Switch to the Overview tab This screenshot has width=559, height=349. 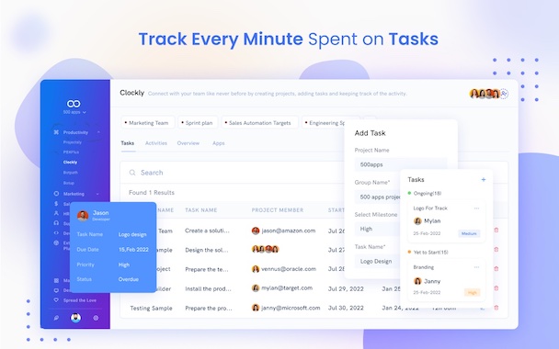click(188, 143)
